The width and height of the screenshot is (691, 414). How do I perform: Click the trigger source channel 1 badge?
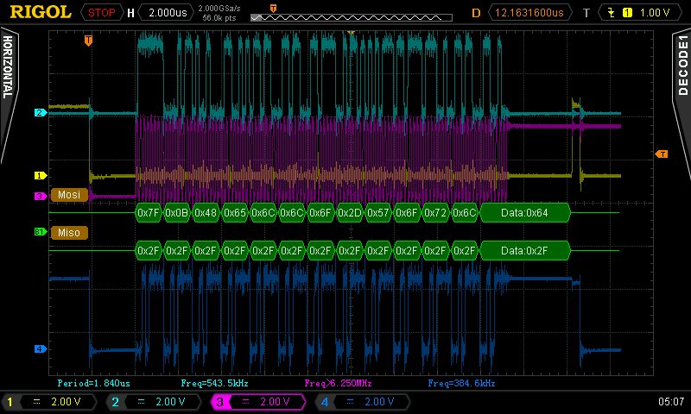point(627,13)
